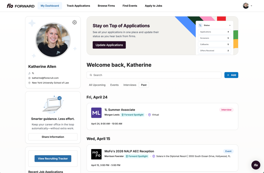
Task: Click the Morgan Lewis firm name
Action: click(112, 115)
